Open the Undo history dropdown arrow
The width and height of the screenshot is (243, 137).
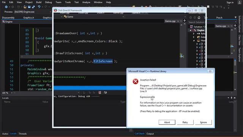tap(42, 7)
